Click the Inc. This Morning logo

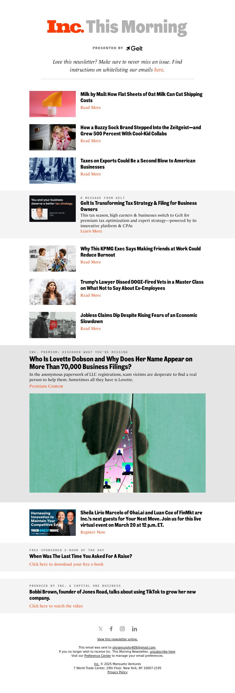(117, 27)
